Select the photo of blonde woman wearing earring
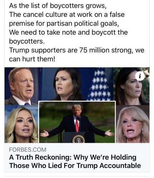 (x=133, y=124)
